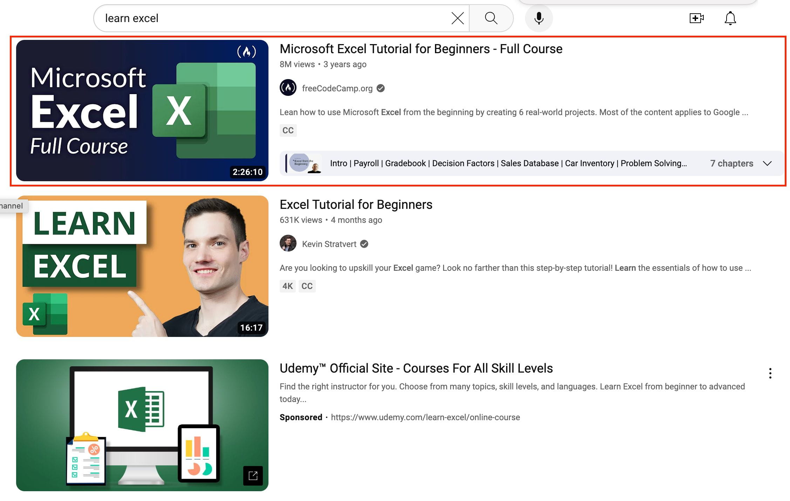Click the CC badge under Kevin Stratvert video

(307, 286)
